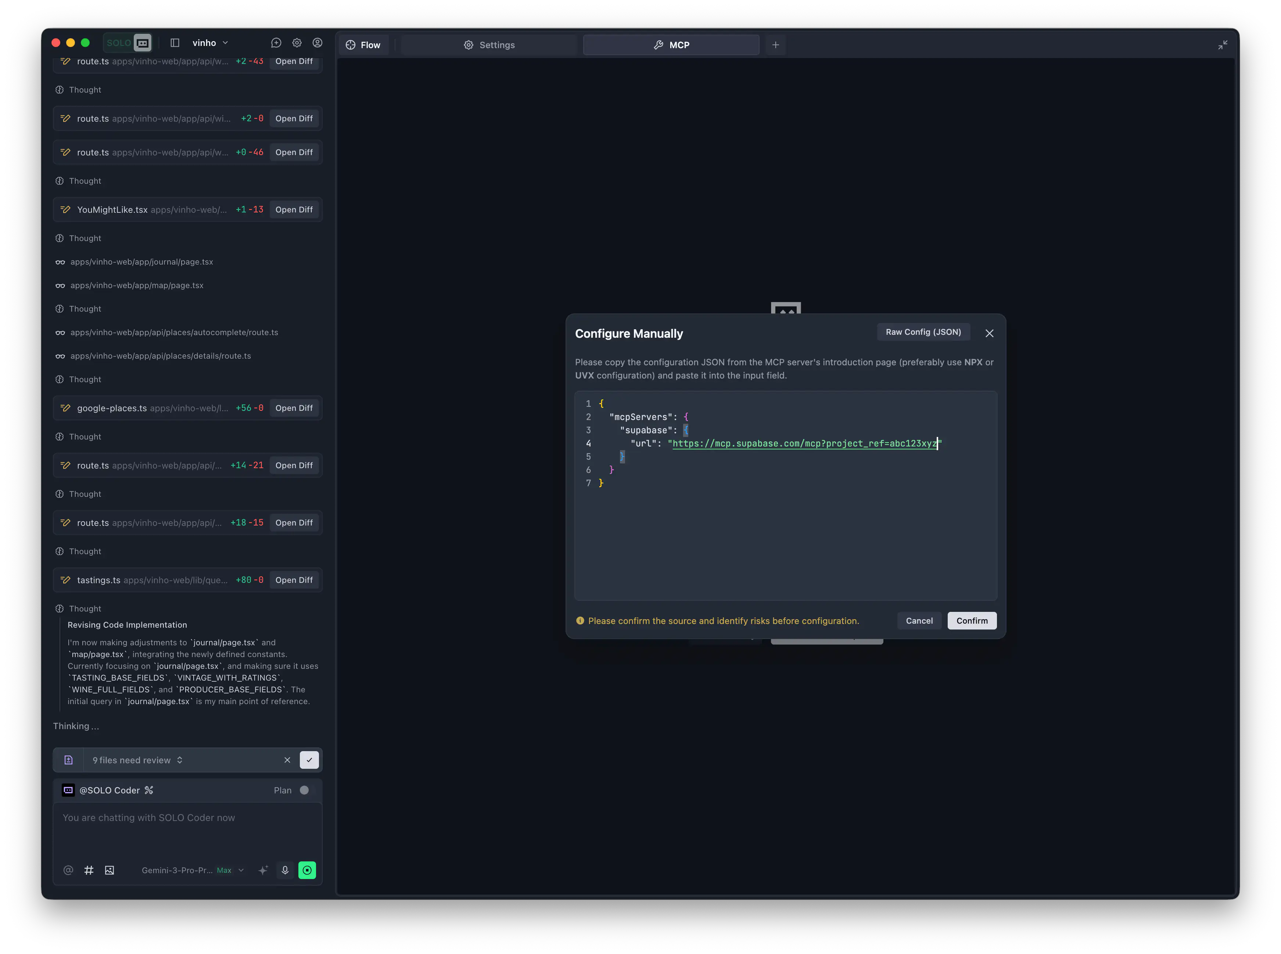
Task: Toggle the SOLO mode icon
Action: [142, 43]
